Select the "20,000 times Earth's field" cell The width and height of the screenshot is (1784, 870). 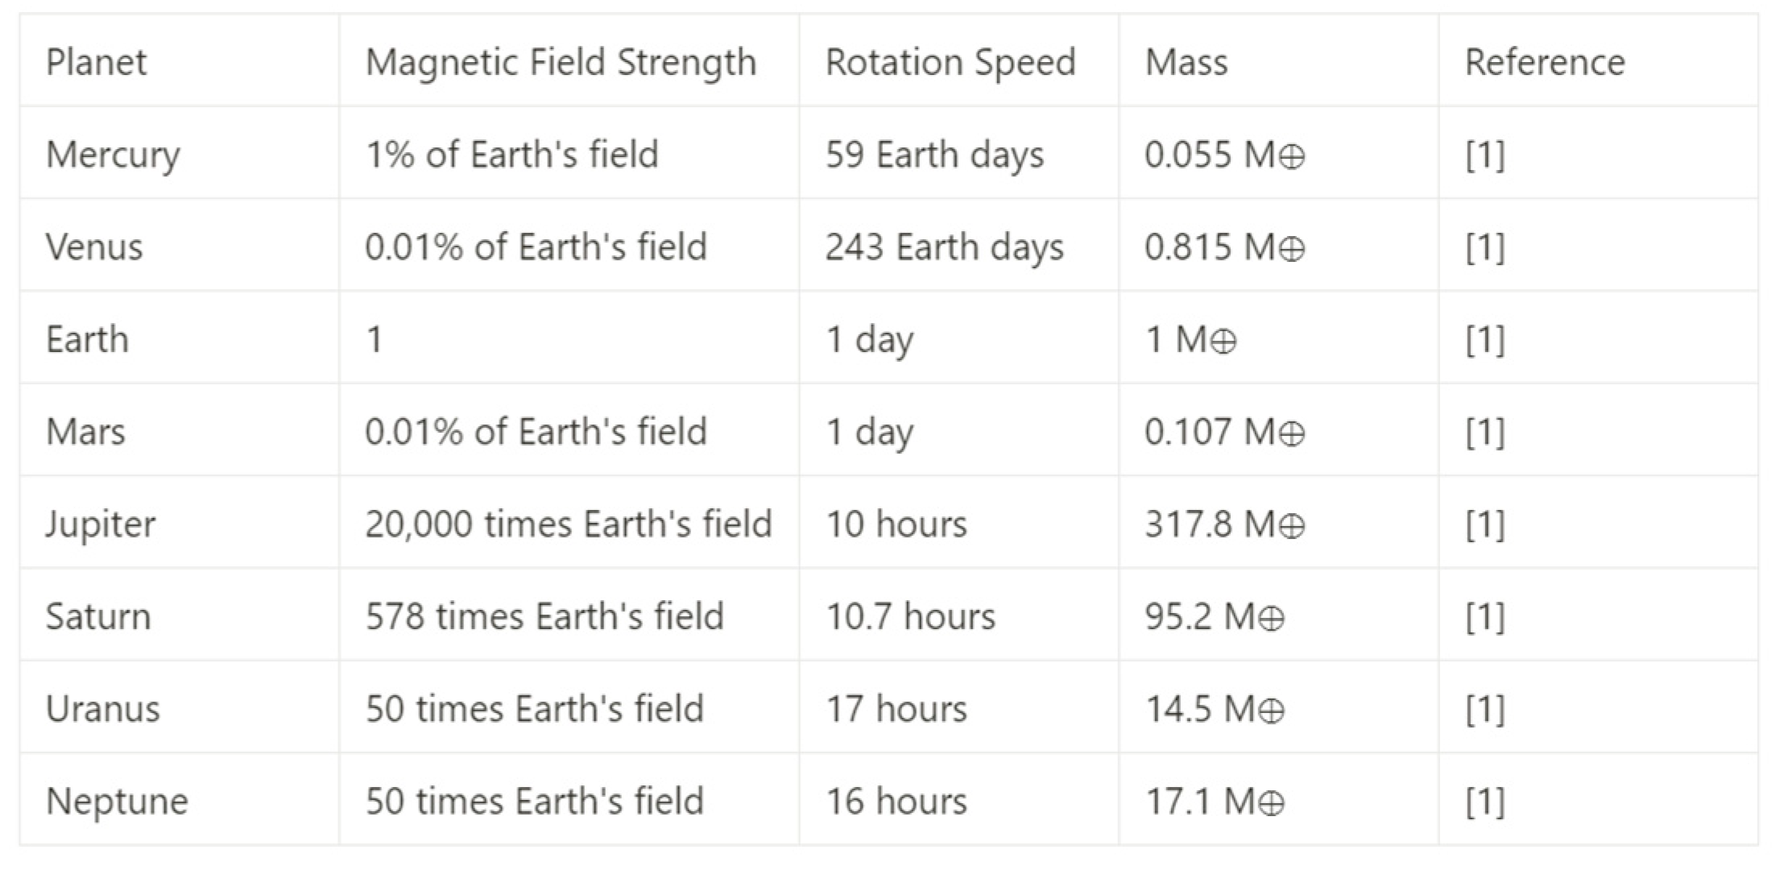pos(568,524)
